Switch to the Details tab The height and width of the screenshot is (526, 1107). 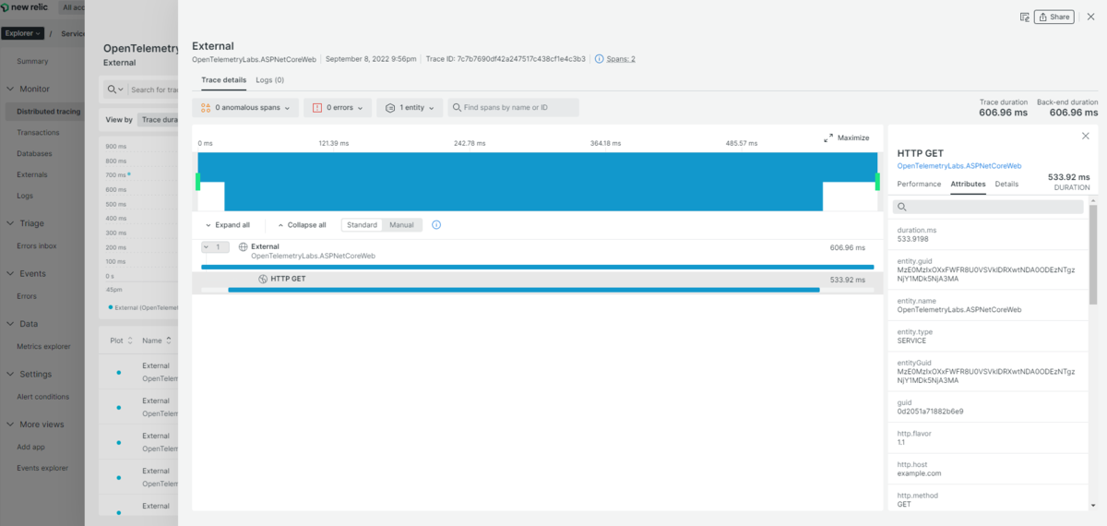pos(1006,185)
